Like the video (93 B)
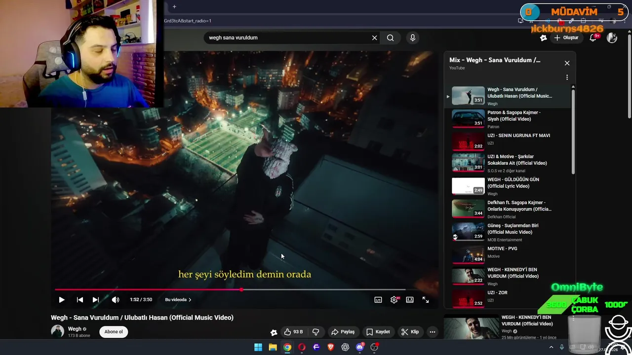This screenshot has height=355, width=632. coord(293,332)
